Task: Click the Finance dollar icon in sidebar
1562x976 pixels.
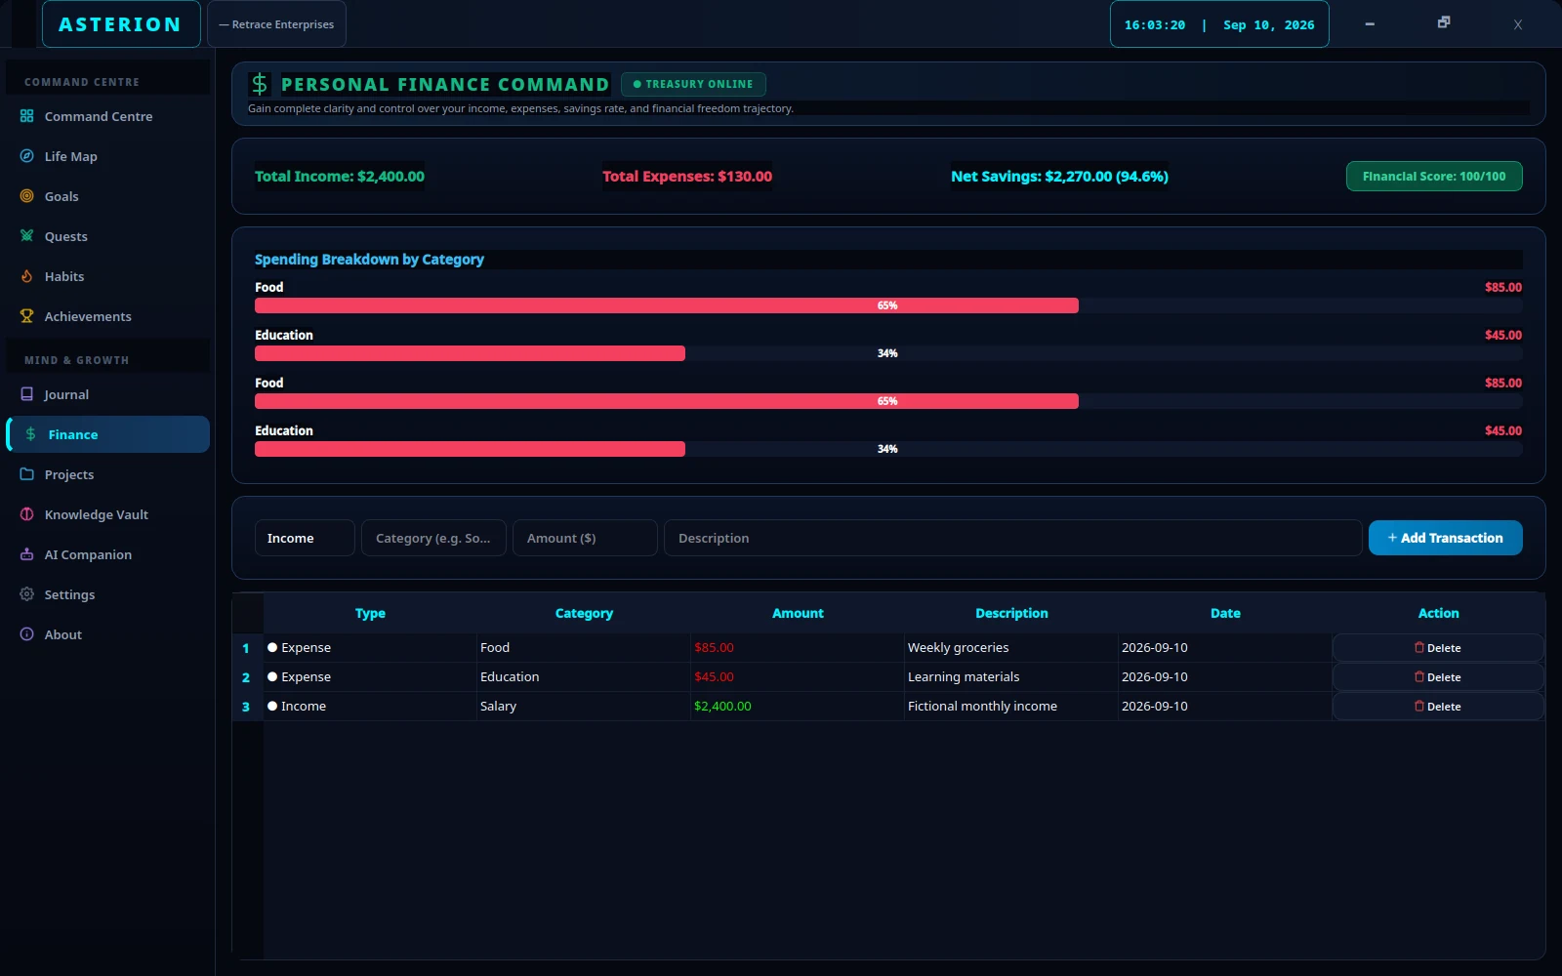Action: pos(31,434)
